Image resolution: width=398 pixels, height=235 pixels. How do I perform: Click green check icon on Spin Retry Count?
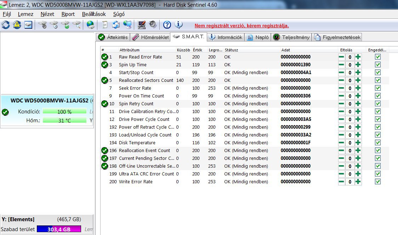pos(104,103)
